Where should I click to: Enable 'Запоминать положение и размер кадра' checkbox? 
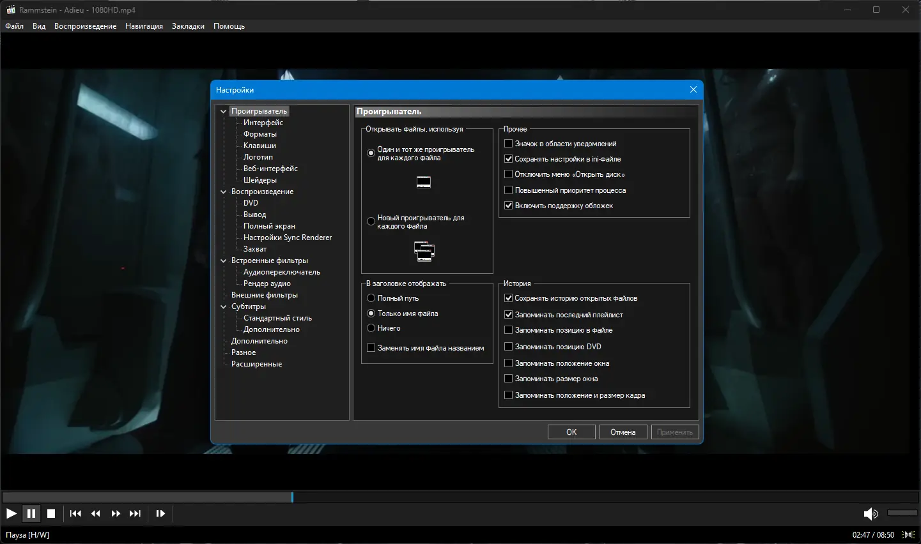509,395
